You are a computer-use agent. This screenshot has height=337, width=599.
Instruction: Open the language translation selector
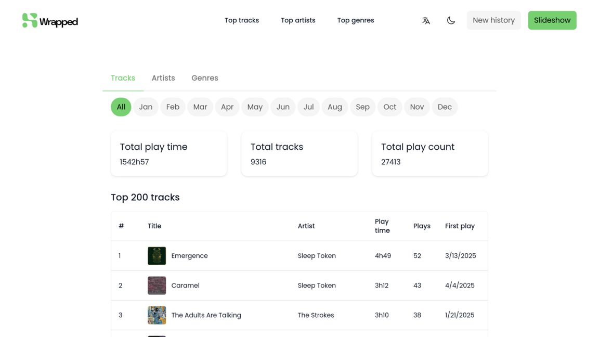point(426,20)
